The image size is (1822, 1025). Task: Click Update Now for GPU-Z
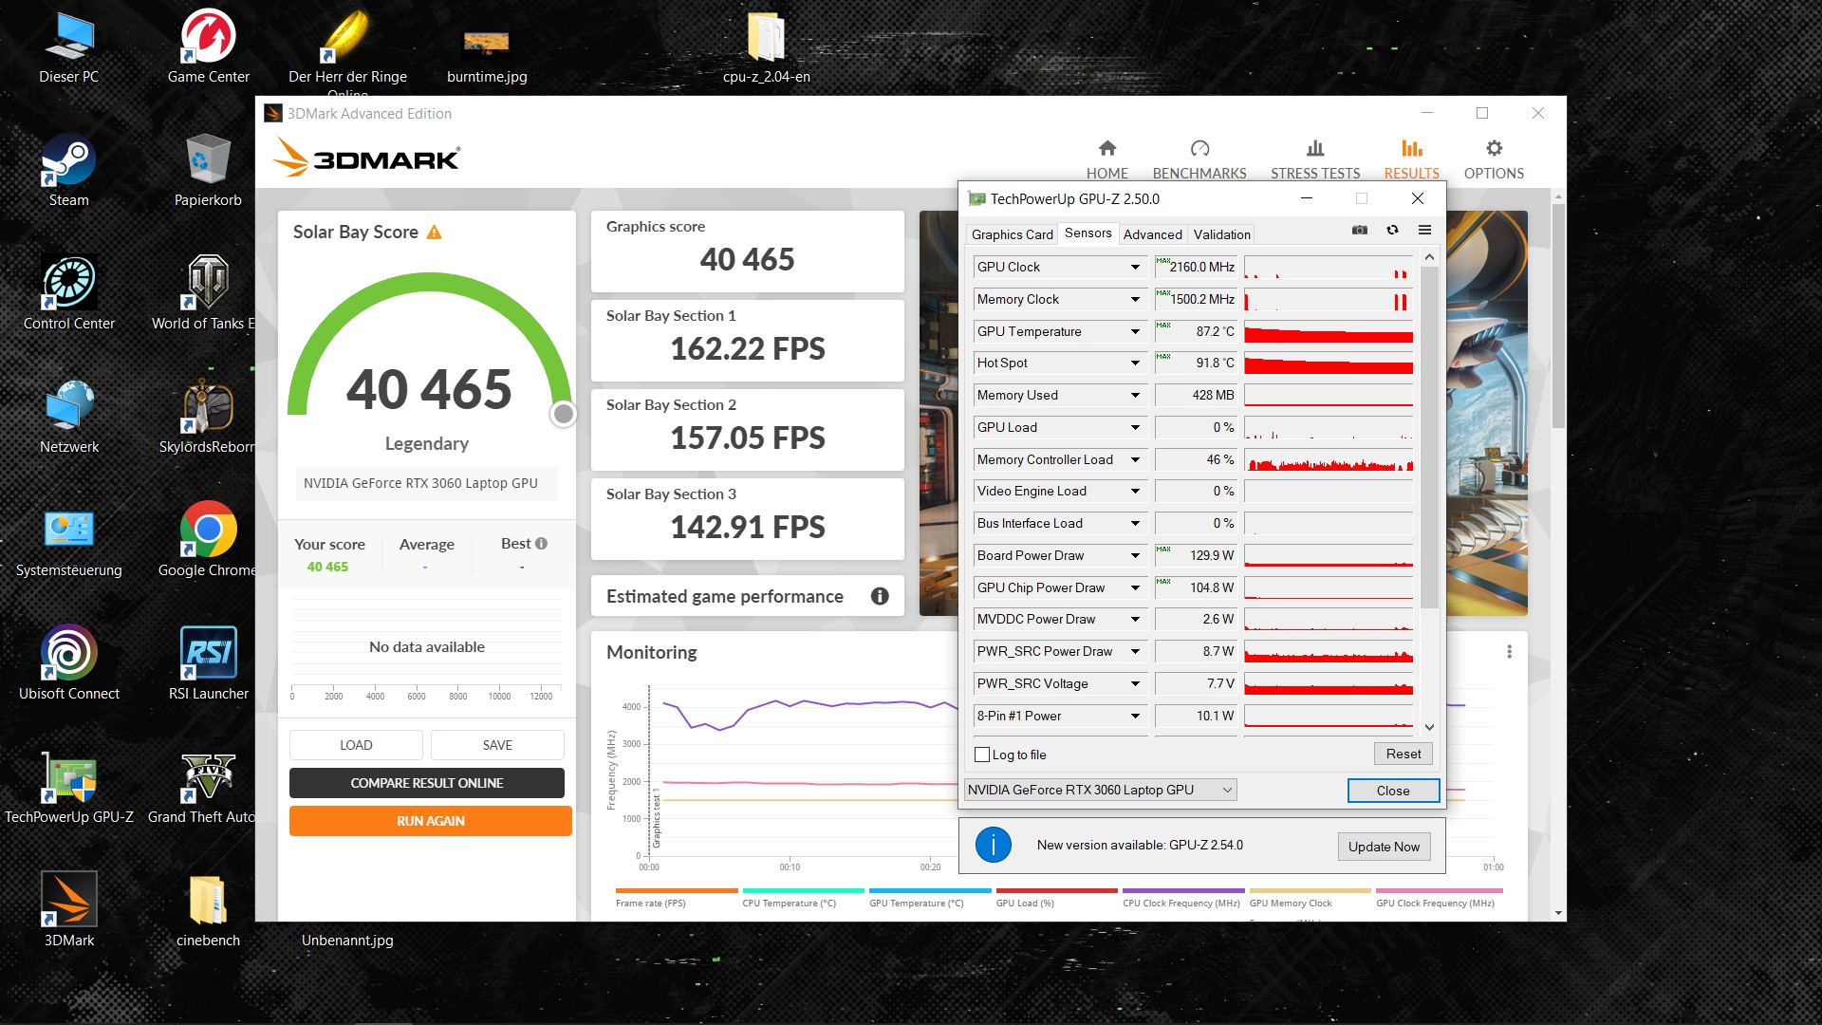[x=1384, y=847]
